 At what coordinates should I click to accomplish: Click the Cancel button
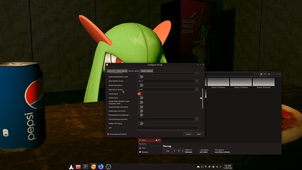point(188,134)
